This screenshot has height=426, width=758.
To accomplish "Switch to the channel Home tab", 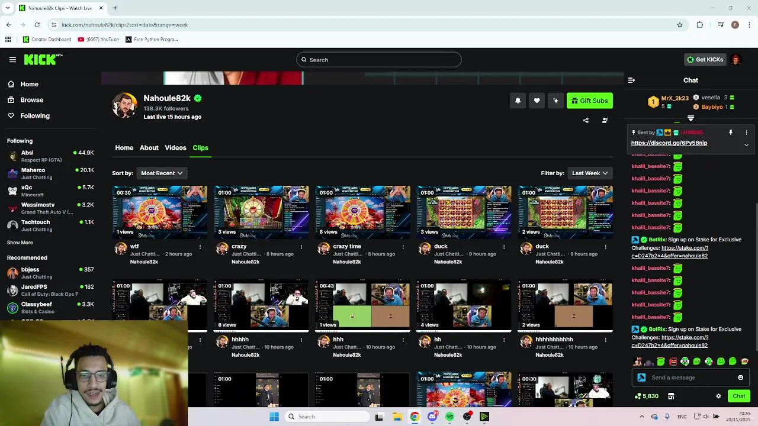I will (x=124, y=147).
